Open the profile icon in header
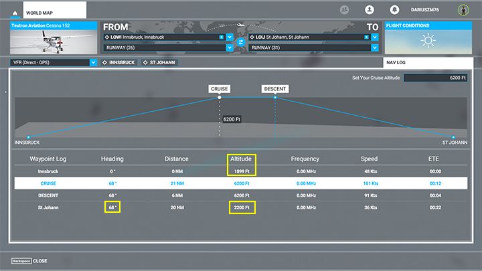This screenshot has height=271, width=482. [x=369, y=10]
